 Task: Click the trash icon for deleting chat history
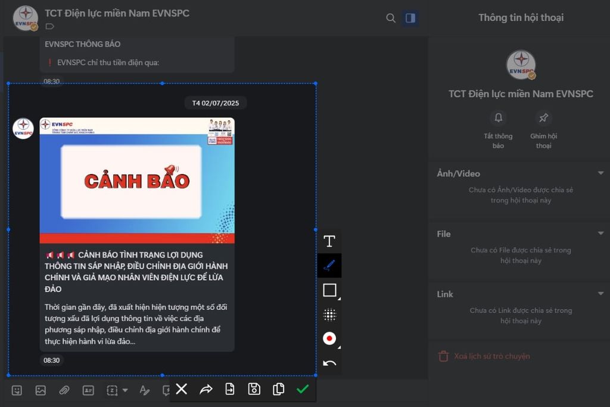point(443,356)
